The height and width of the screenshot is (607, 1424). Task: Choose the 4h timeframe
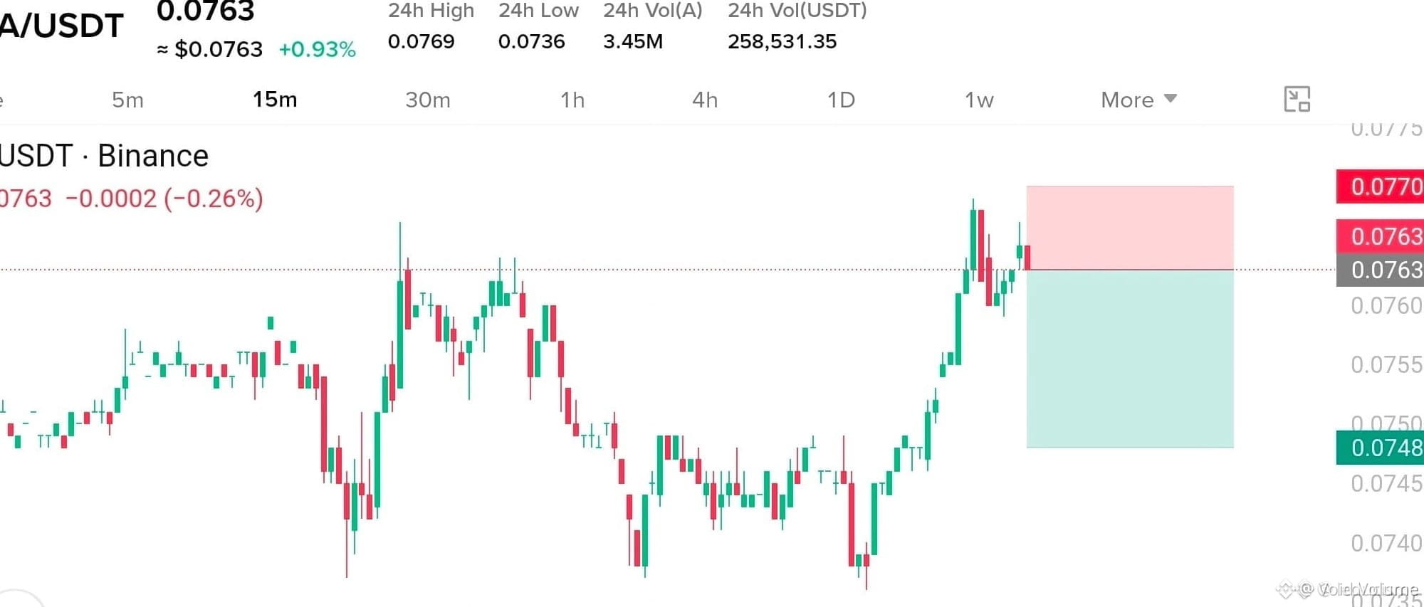(705, 100)
